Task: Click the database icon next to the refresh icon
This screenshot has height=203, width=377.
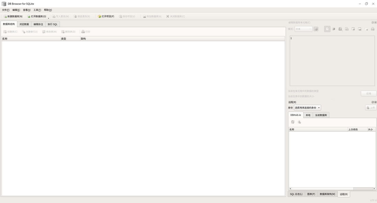Action: (299, 122)
